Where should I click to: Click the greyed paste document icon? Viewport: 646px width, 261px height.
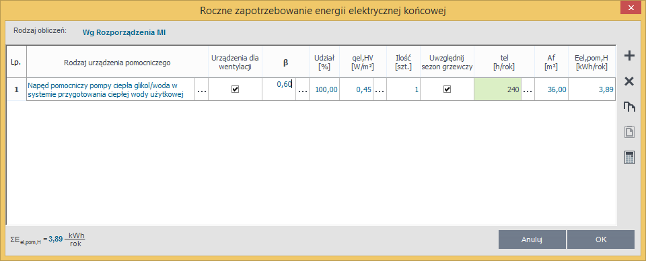click(x=629, y=132)
